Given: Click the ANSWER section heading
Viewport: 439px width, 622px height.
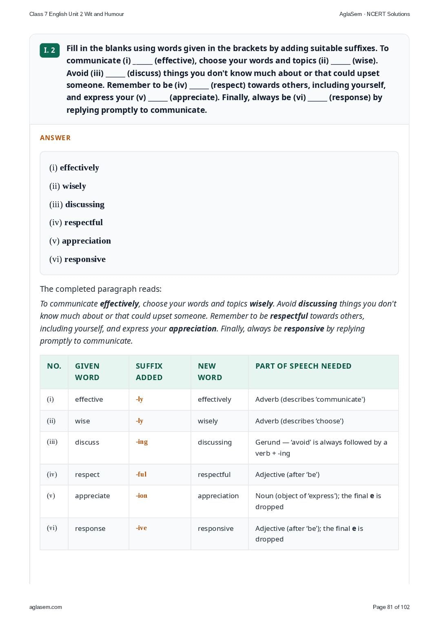Looking at the screenshot, I should click(x=55, y=138).
